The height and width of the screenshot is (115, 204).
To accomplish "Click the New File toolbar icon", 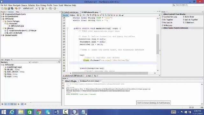I will tap(2, 9).
